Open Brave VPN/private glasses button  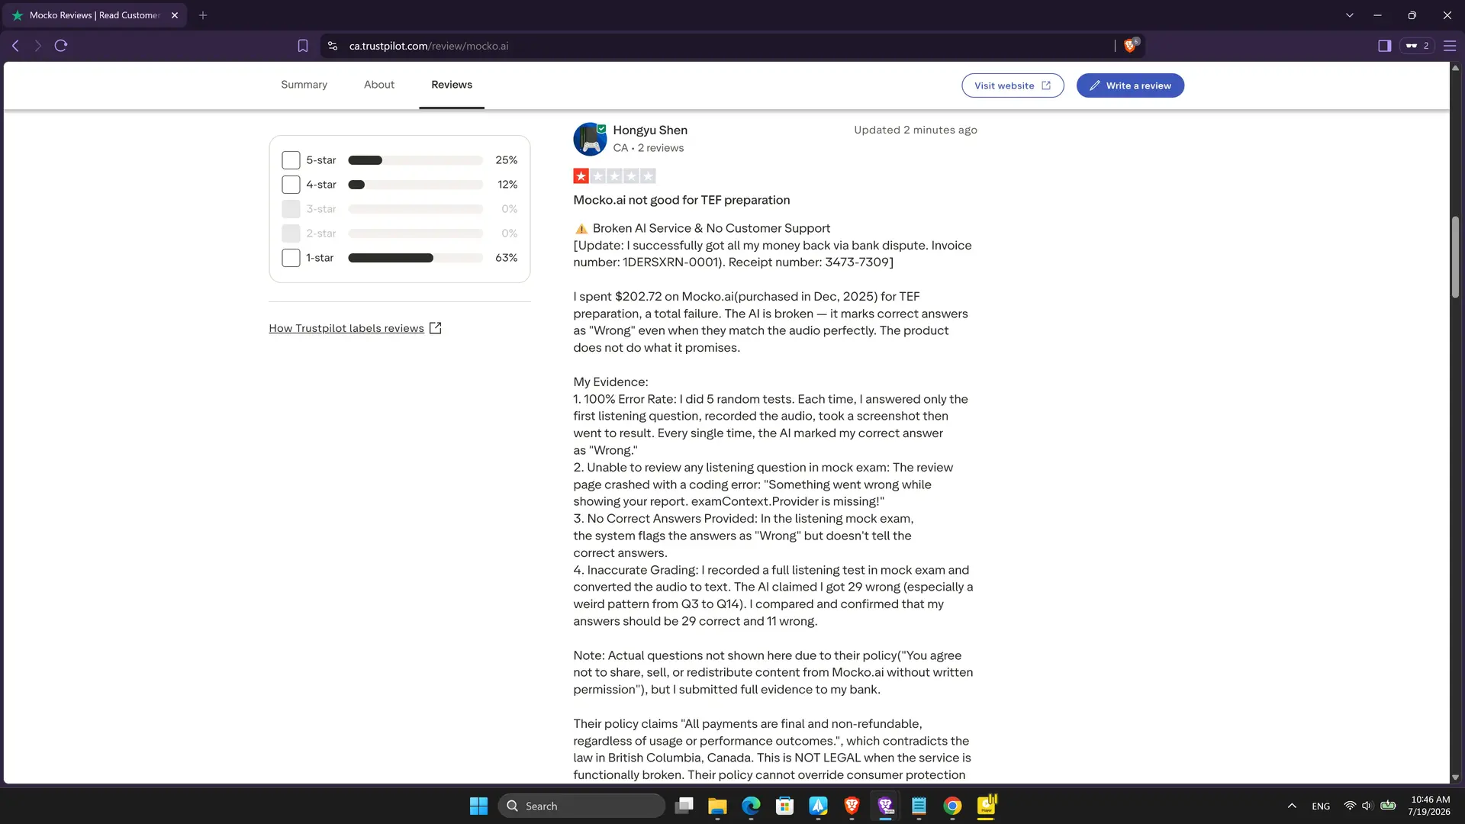click(1417, 46)
